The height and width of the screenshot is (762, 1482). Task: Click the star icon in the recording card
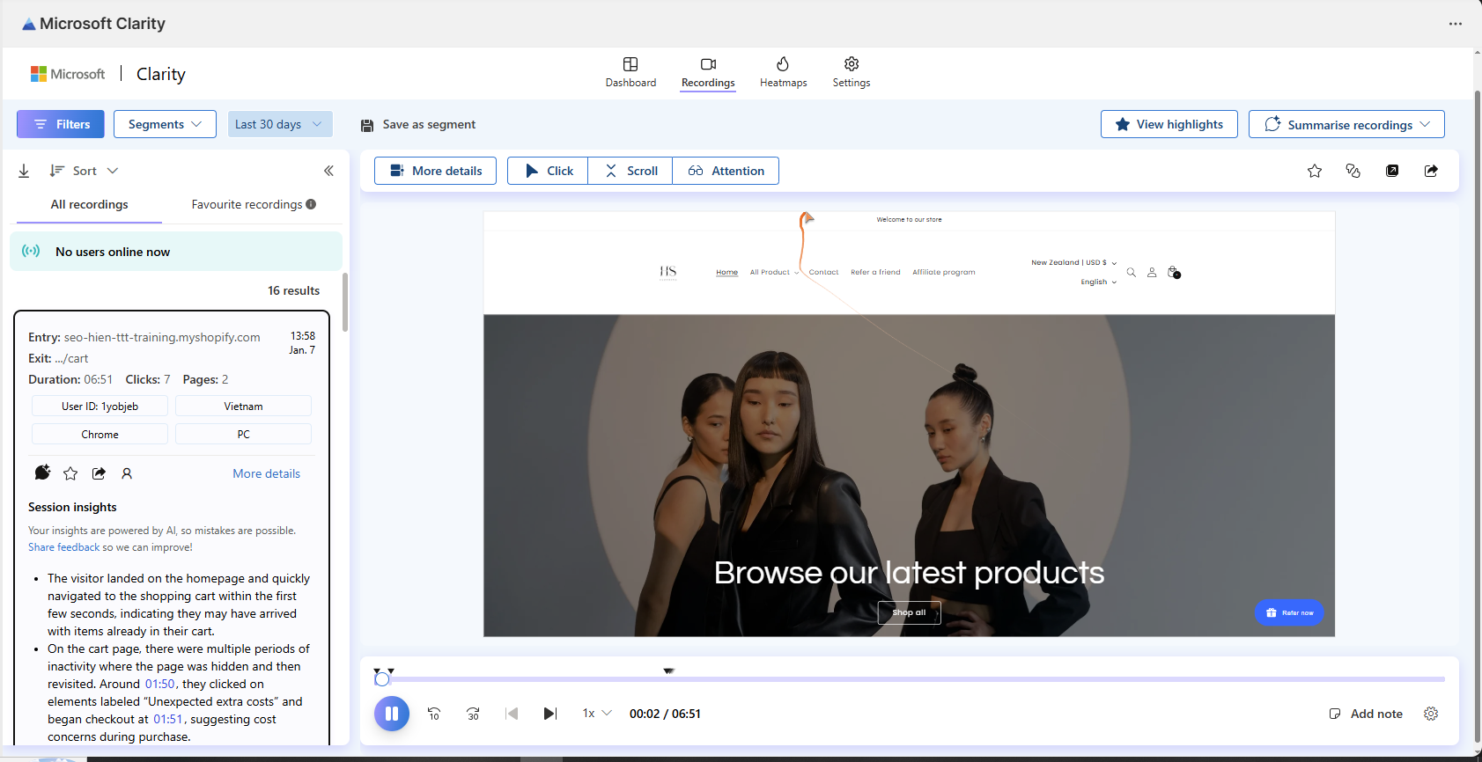[70, 473]
